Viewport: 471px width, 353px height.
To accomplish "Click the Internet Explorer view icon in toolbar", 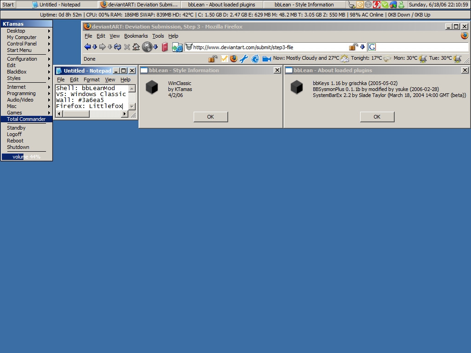I will pos(177,47).
